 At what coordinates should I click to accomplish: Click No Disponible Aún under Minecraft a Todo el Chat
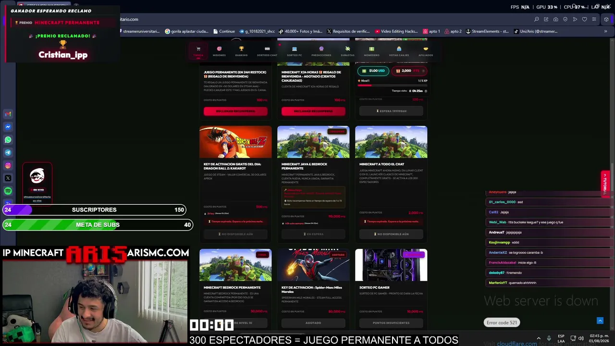click(391, 234)
